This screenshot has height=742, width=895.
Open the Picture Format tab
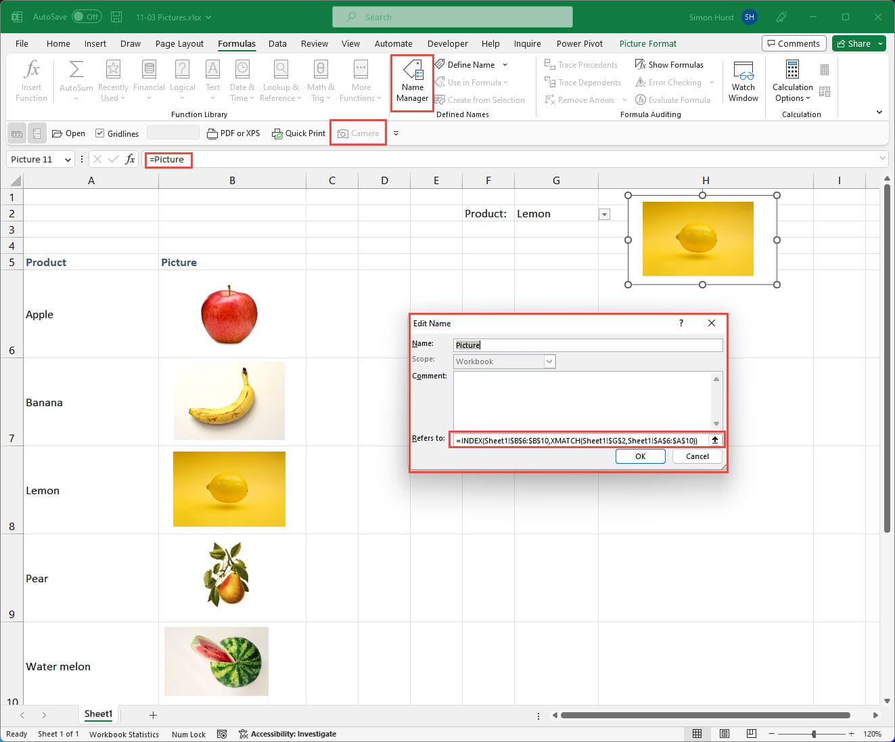click(647, 43)
